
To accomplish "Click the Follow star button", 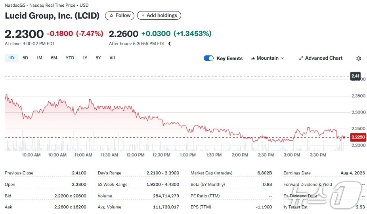I will click(120, 15).
